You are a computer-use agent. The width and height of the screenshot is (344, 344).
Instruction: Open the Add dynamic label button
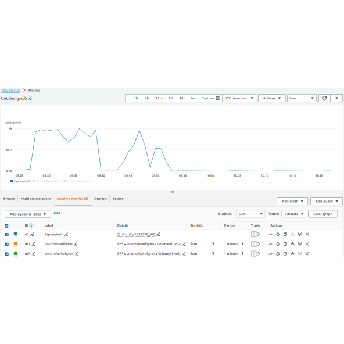[28, 214]
